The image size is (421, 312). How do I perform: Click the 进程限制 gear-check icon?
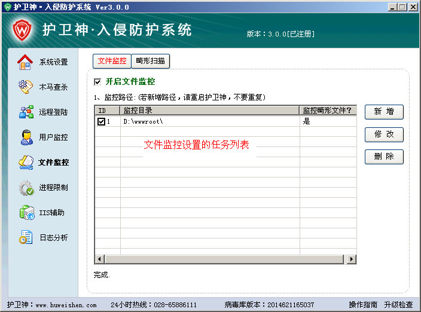click(26, 188)
